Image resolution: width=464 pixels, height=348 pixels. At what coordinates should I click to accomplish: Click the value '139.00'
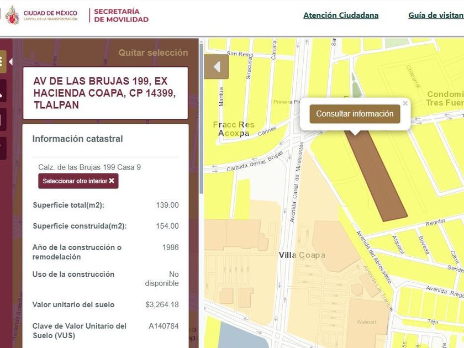click(167, 205)
